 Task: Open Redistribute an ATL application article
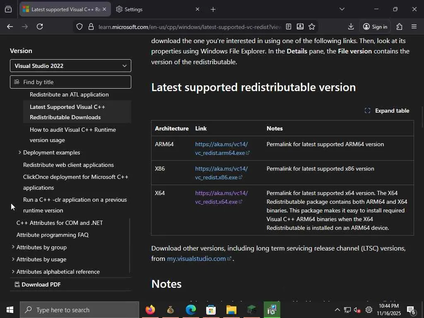point(69,95)
